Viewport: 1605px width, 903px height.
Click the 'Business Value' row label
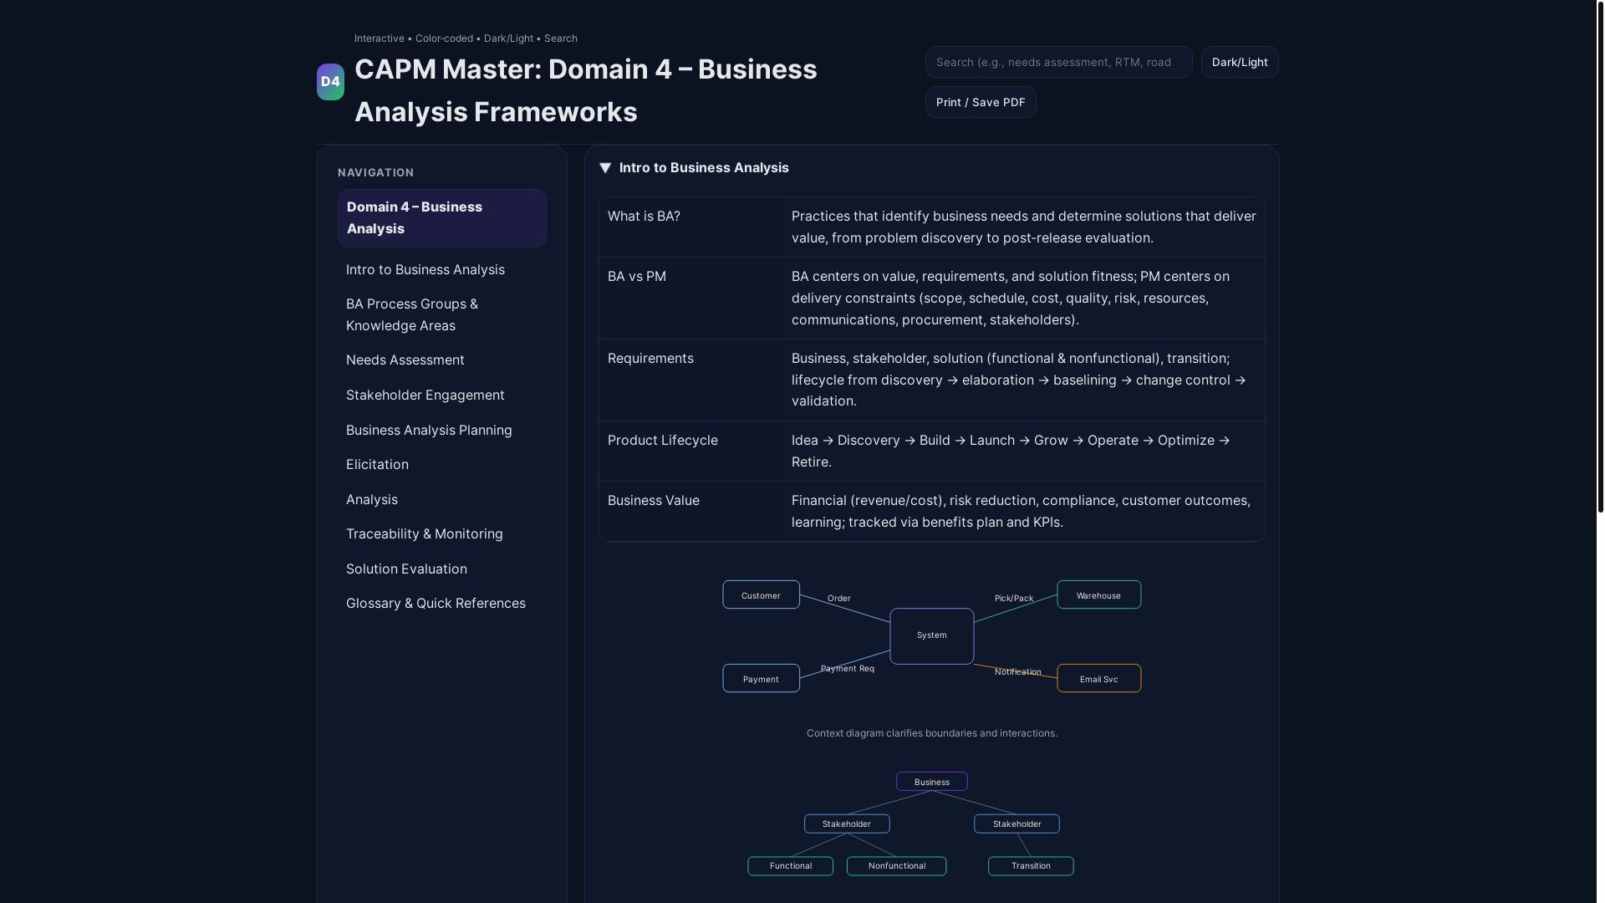(654, 501)
